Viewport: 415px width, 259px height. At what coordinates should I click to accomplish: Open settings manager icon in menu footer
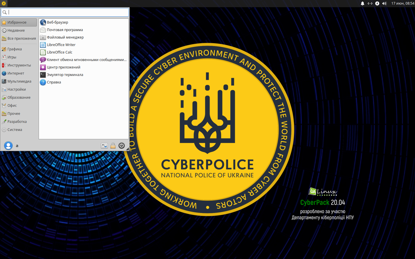coord(104,146)
